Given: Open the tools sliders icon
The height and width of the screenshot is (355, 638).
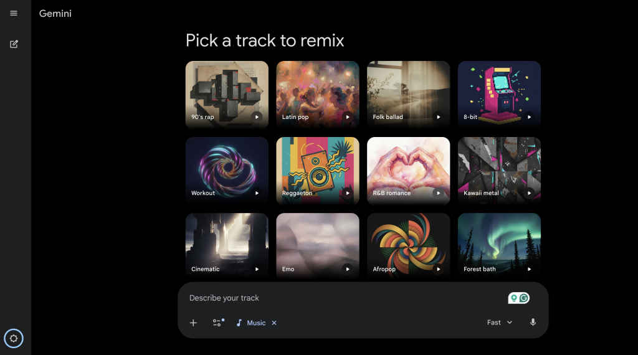Looking at the screenshot, I should [218, 323].
